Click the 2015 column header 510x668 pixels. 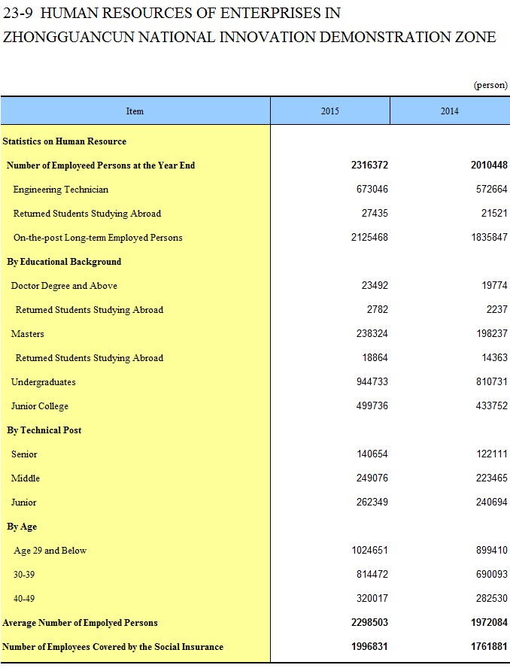click(x=329, y=111)
